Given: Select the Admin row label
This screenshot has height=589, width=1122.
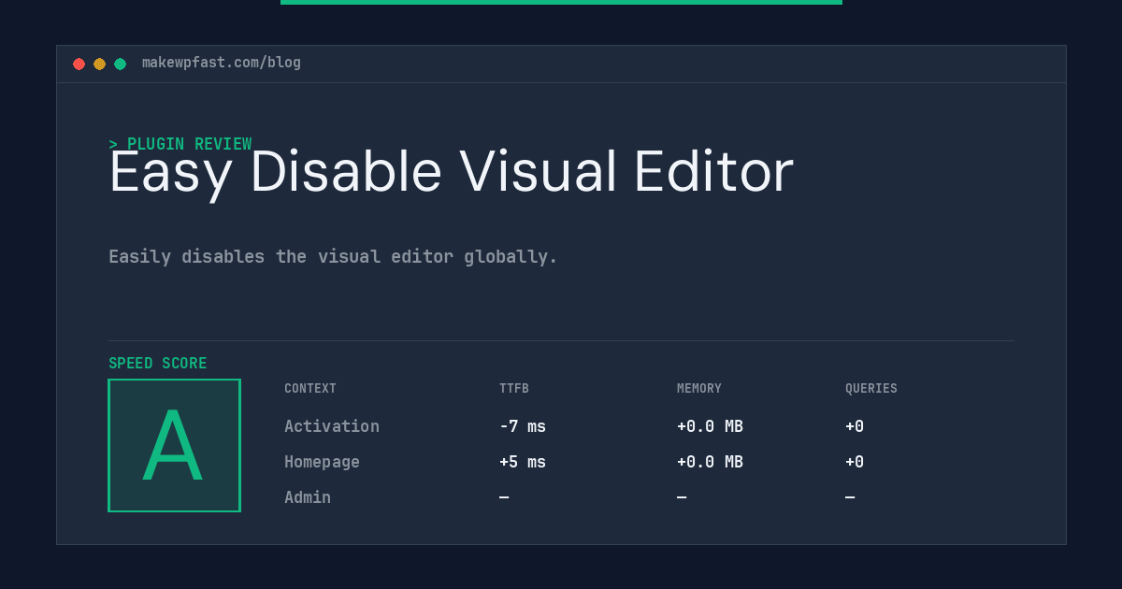Looking at the screenshot, I should (308, 497).
